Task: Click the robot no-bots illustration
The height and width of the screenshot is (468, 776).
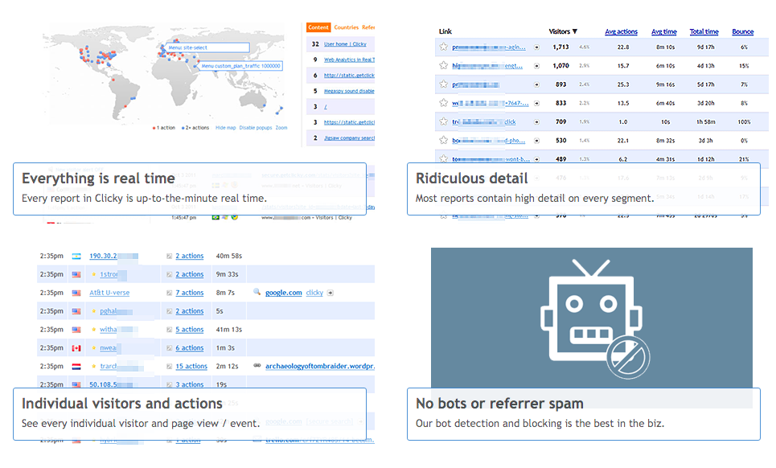Action: tap(592, 318)
